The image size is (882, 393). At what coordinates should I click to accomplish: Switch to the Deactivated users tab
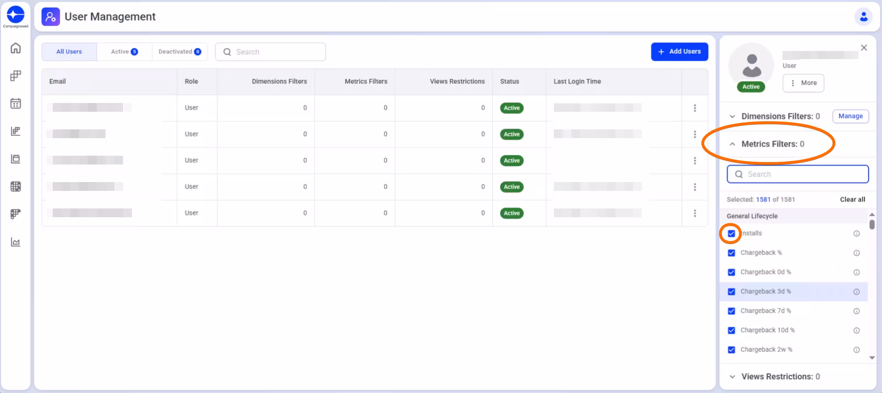pos(179,52)
